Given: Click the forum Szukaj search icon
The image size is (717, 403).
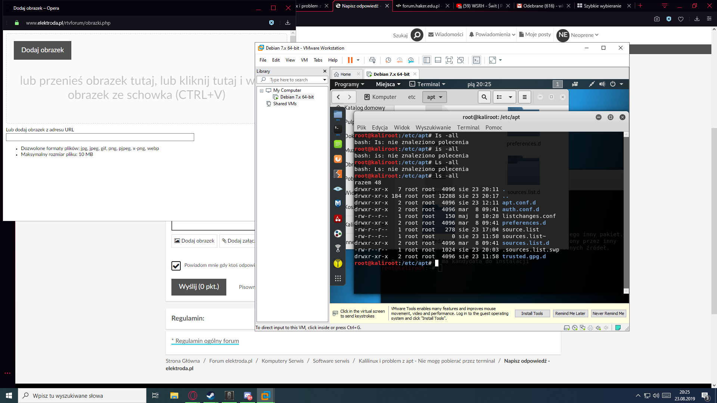Looking at the screenshot, I should pyautogui.click(x=417, y=35).
